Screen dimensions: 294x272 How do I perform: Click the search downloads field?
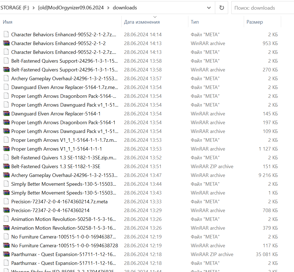(262, 8)
